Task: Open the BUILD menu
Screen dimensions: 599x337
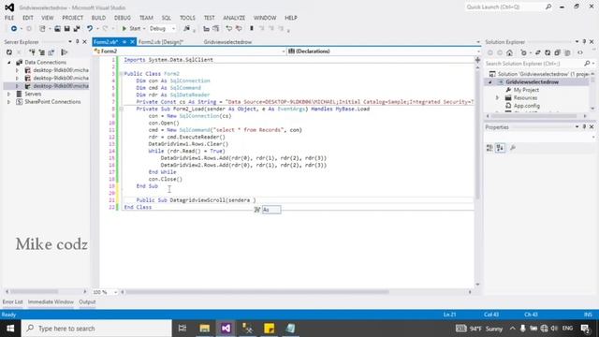Action: click(98, 18)
